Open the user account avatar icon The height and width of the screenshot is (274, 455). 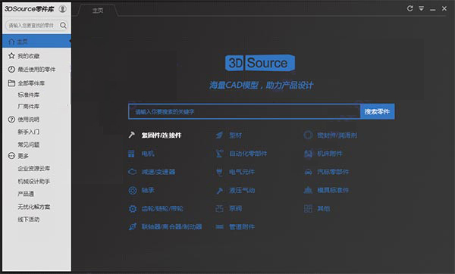(62, 9)
